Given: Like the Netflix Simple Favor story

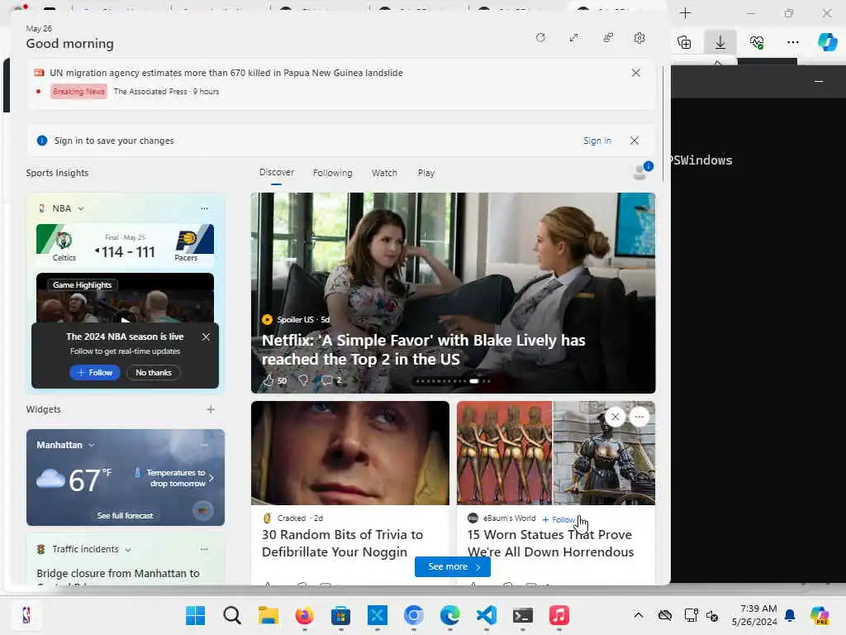Looking at the screenshot, I should [269, 380].
